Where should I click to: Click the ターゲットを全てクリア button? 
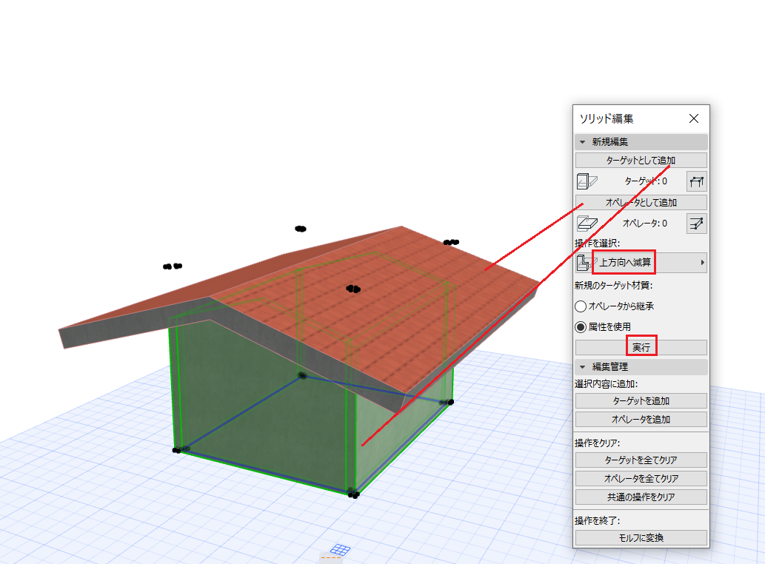tap(641, 460)
